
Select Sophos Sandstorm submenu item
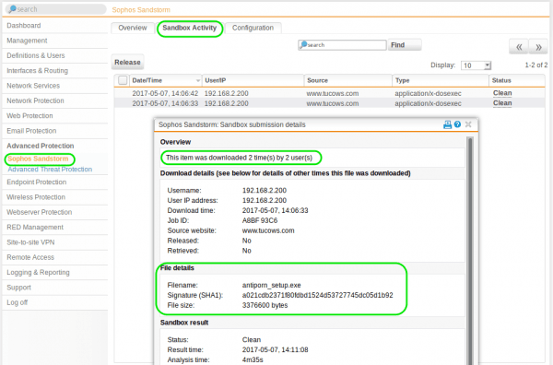tap(38, 159)
